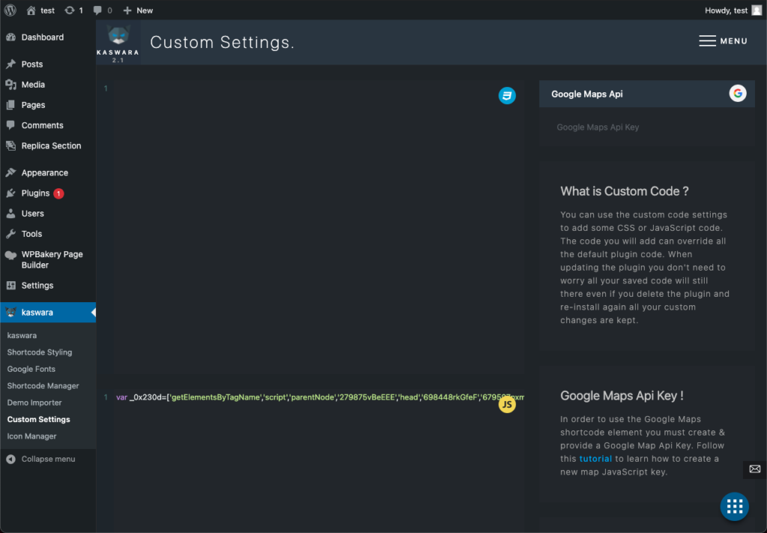Click the WordPress logo in the admin bar
Image resolution: width=767 pixels, height=533 pixels.
[x=10, y=10]
